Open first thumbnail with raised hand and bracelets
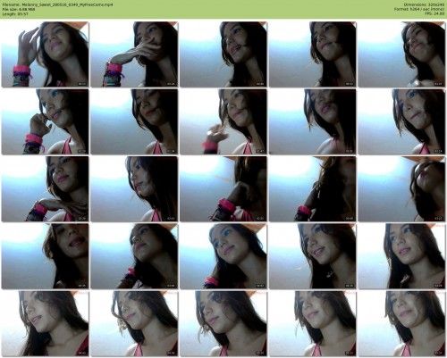The width and height of the screenshot is (447, 358). (45, 54)
